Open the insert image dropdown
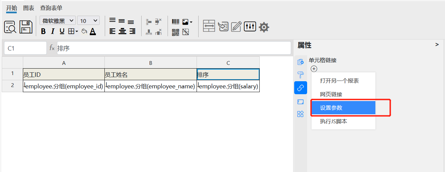The width and height of the screenshot is (445, 172). pos(187,22)
